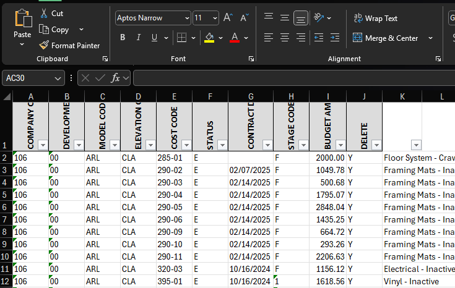The height and width of the screenshot is (288, 455).
Task: Set Middle Align vertical alignment
Action: 285,18
